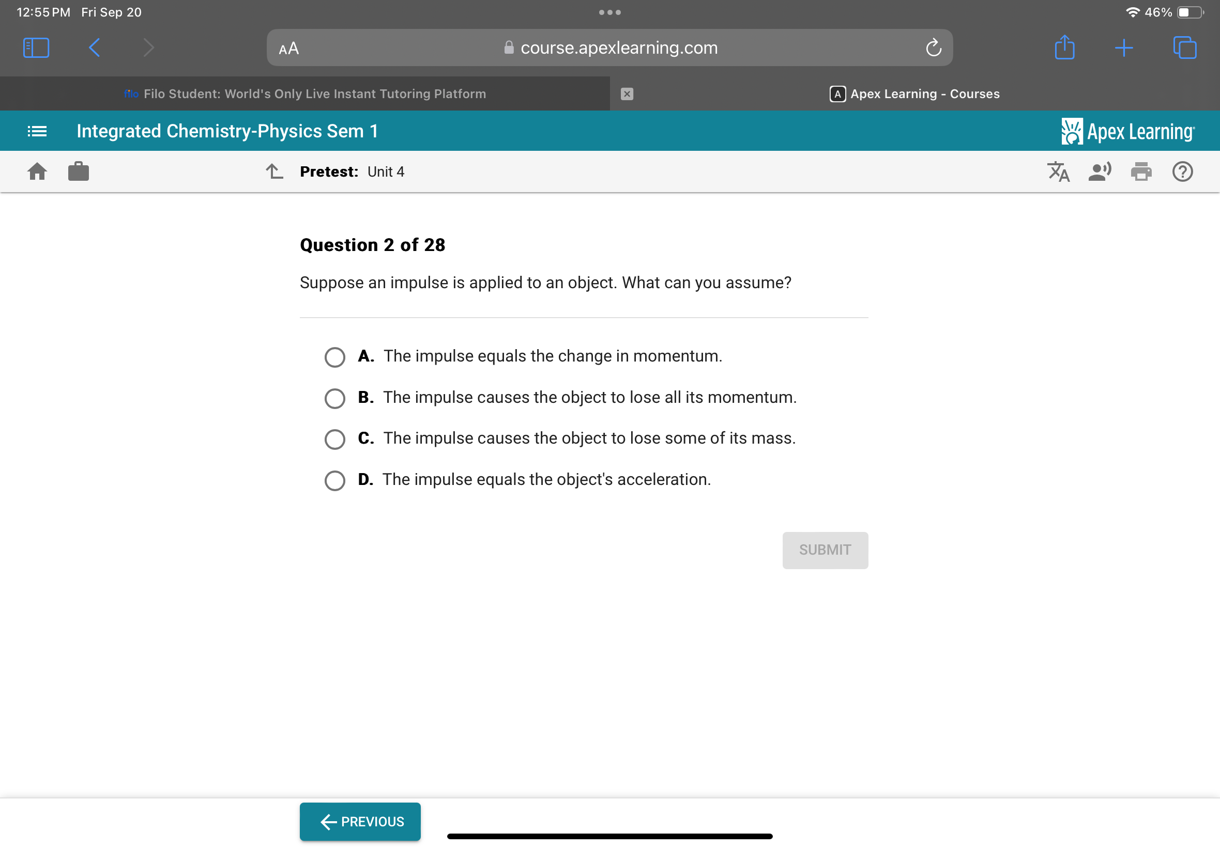Click the print icon in toolbar
The width and height of the screenshot is (1220, 847).
pos(1141,171)
